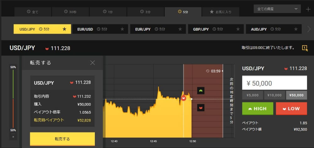
Task: Set amount to ¥50,000 preset
Action: (x=297, y=95)
